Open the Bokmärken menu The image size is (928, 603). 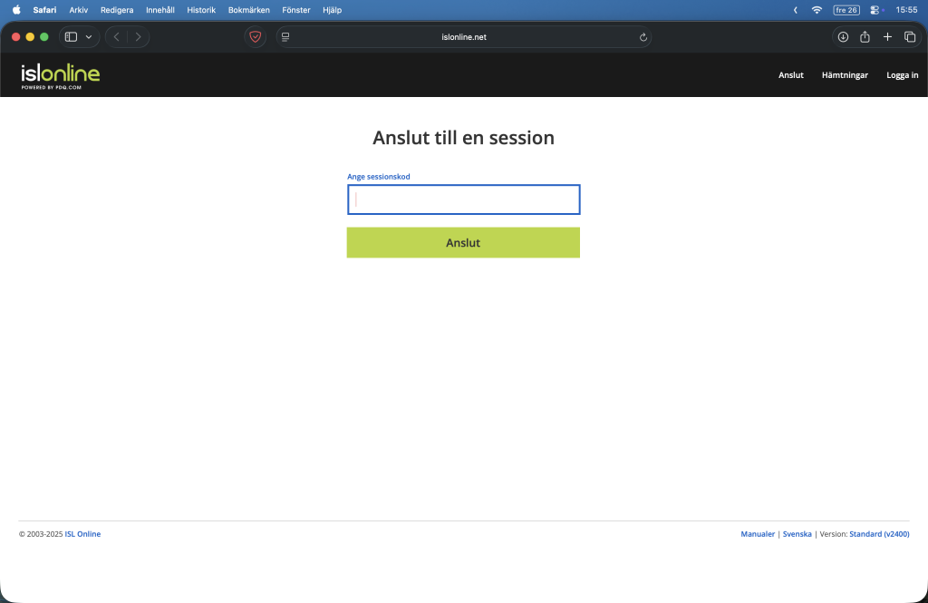pyautogui.click(x=249, y=10)
